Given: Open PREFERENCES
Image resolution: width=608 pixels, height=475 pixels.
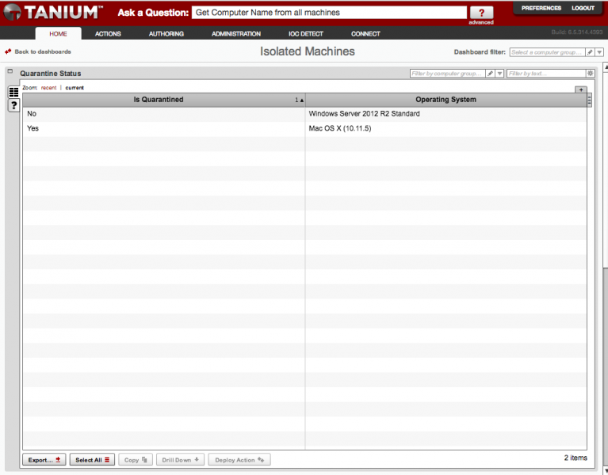Looking at the screenshot, I should point(541,8).
